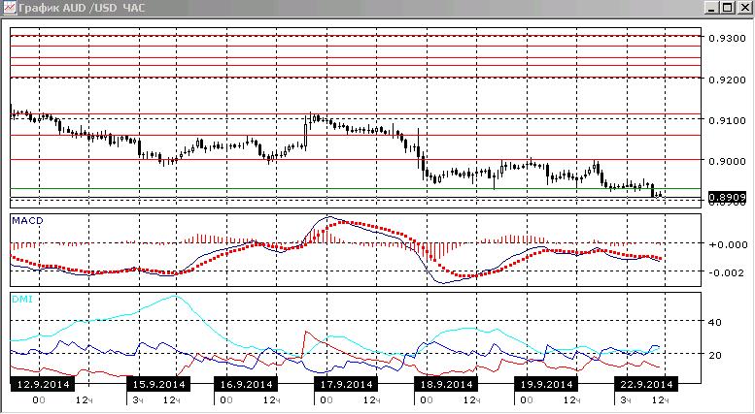Minimize the AUD/USD chart window
755x414 pixels.
[x=712, y=8]
